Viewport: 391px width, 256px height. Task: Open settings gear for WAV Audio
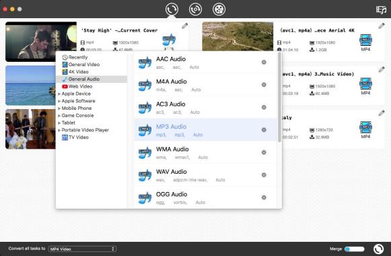coord(264,175)
